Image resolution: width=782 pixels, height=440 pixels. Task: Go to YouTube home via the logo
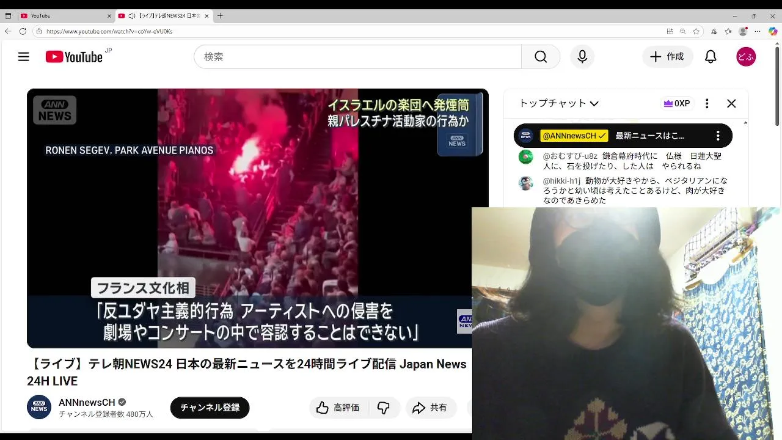click(x=74, y=57)
